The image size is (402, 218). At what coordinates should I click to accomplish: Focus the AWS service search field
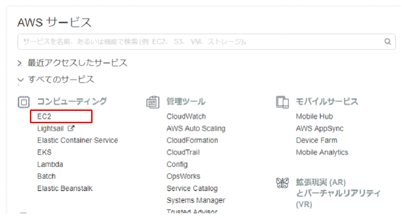[206, 42]
